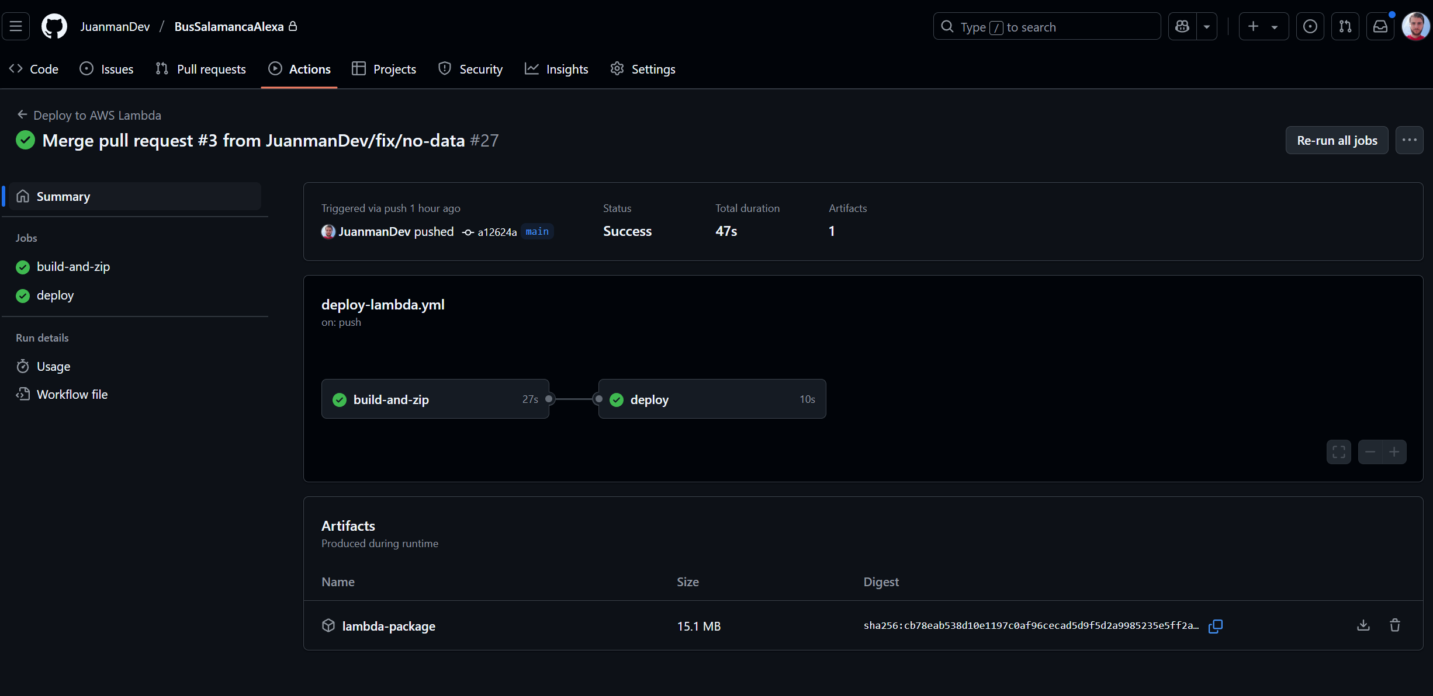Viewport: 1433px width, 696px height.
Task: View commit a12624a
Action: pyautogui.click(x=497, y=232)
